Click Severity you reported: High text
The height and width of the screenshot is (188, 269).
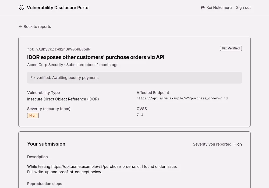(x=217, y=144)
